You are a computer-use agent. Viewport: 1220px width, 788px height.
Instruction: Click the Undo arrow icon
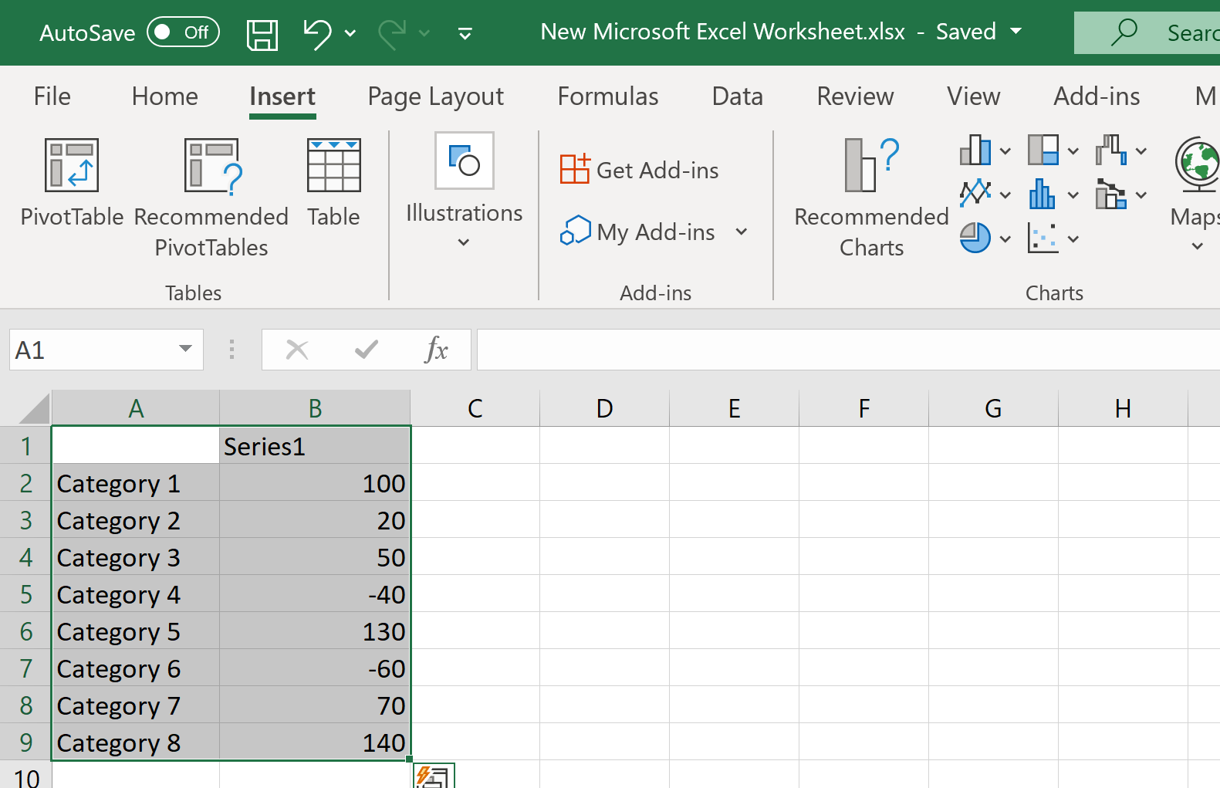click(316, 34)
